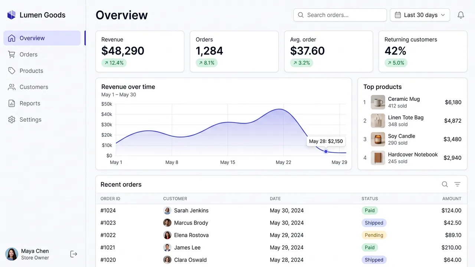
Task: Click the Lumen Goods logo icon
Action: click(12, 15)
